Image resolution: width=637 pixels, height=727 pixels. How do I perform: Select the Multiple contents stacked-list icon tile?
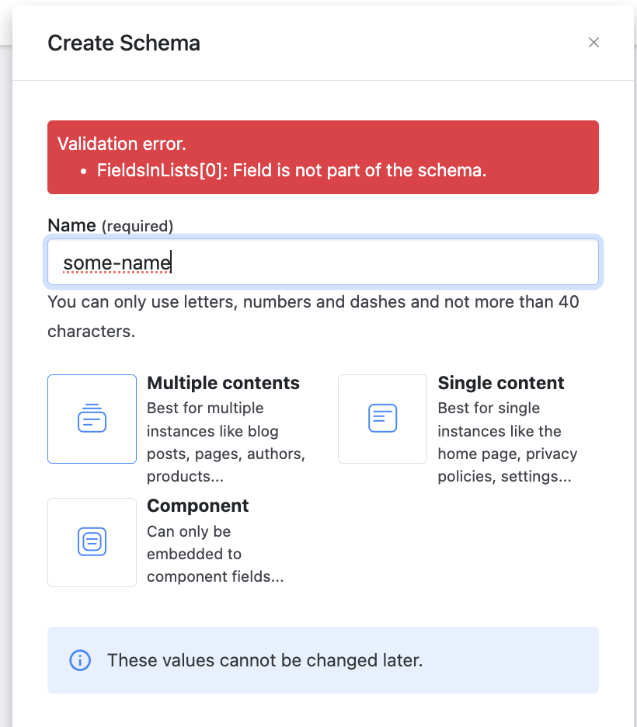coord(92,419)
